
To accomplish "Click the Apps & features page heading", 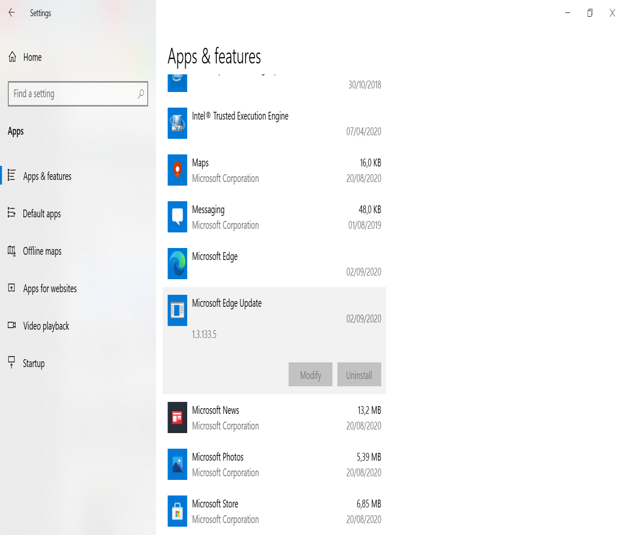I will tap(214, 57).
